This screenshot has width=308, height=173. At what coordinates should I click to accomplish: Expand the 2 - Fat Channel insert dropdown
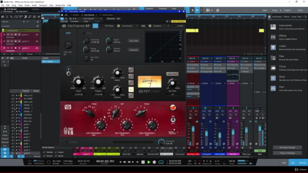pos(96,15)
